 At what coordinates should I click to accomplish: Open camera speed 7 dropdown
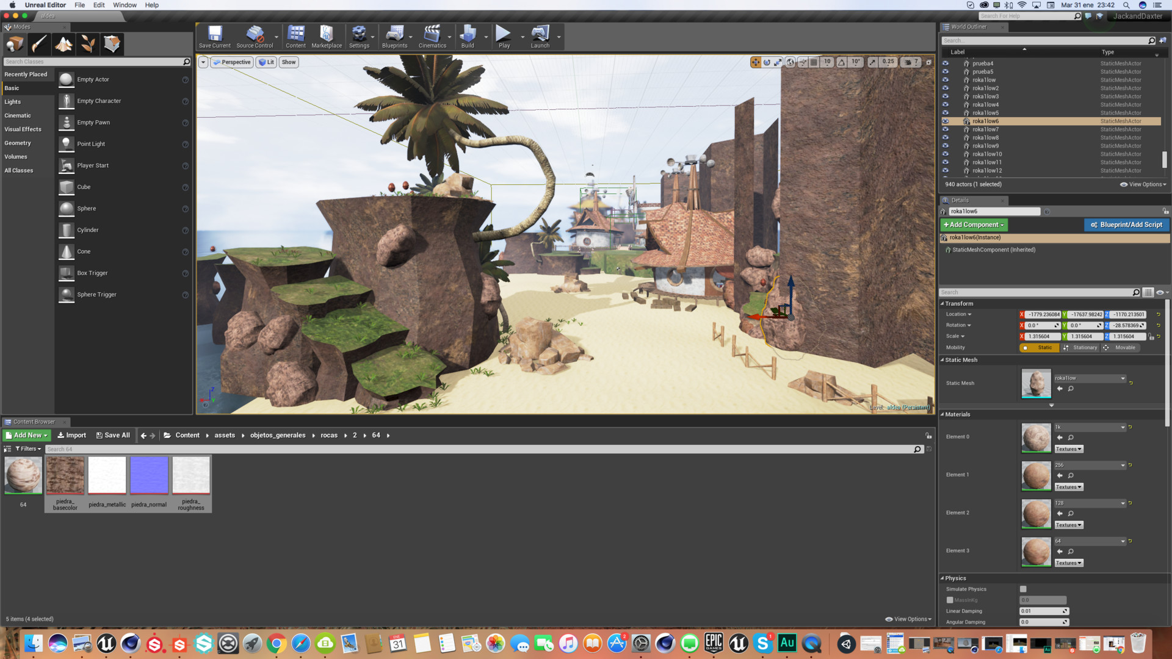[x=911, y=62]
